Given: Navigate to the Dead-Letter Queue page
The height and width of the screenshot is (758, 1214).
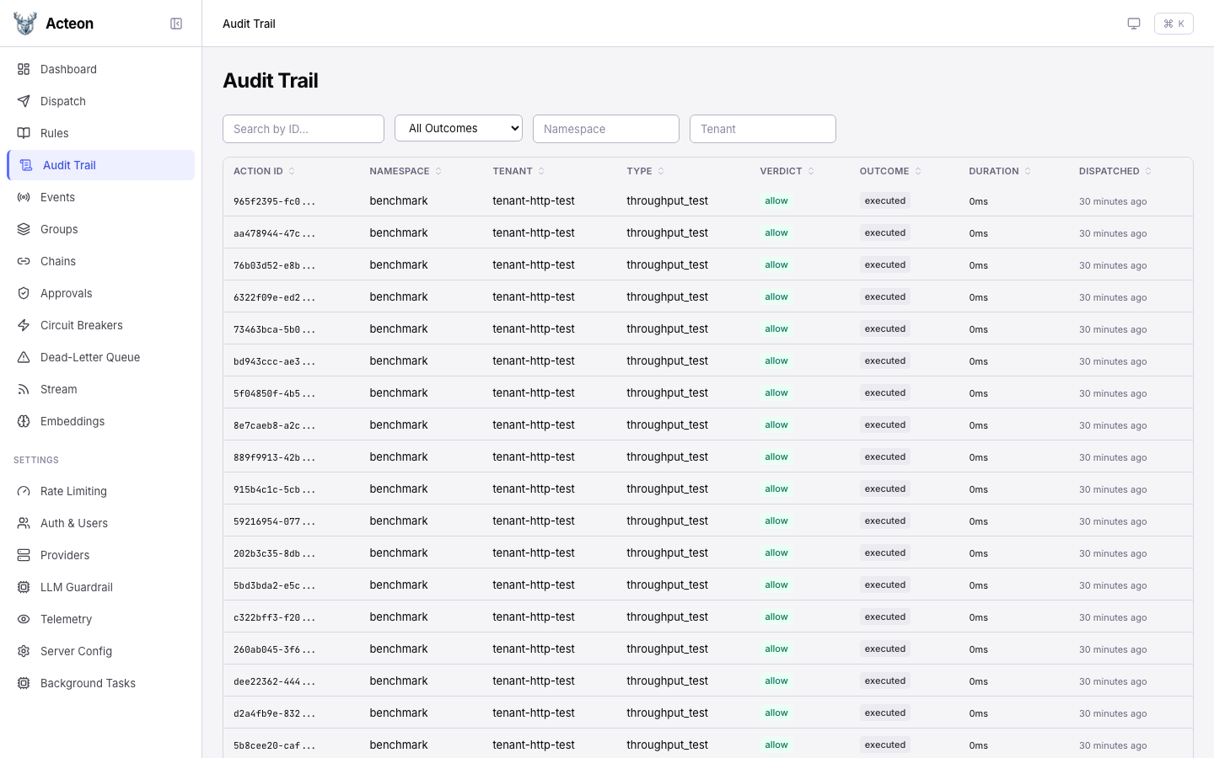Looking at the screenshot, I should pyautogui.click(x=89, y=357).
